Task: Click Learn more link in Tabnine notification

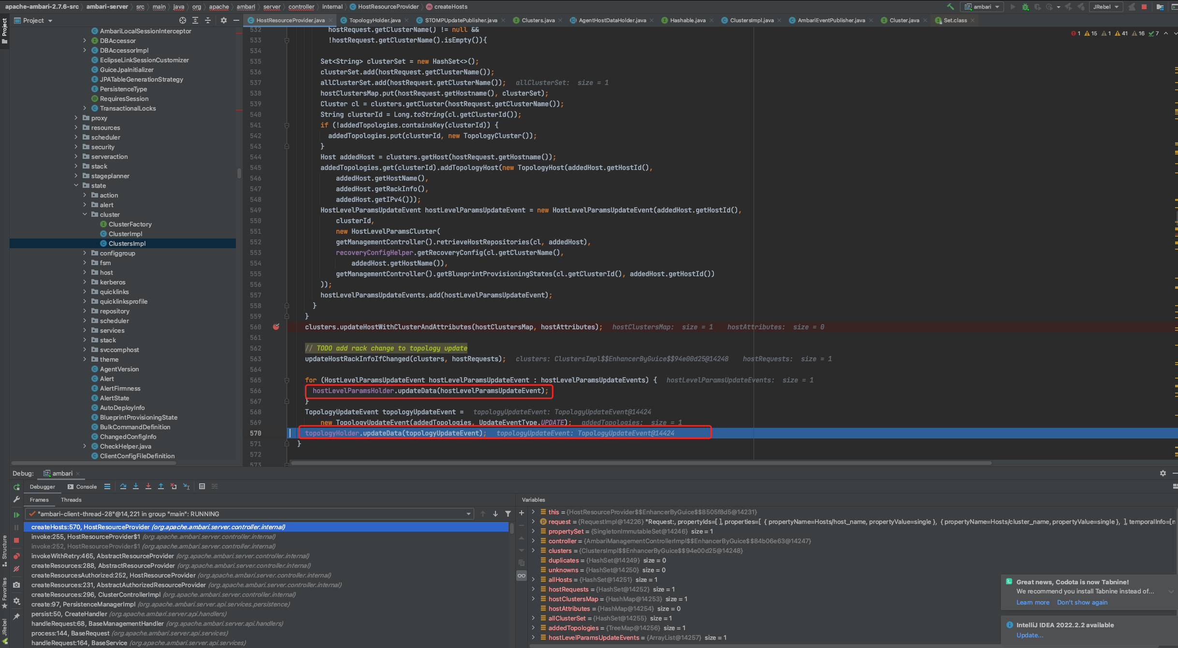Action: click(x=1033, y=602)
